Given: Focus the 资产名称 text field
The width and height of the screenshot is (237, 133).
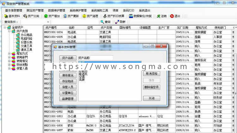Looking at the screenshot, I should (x=102, y=58).
